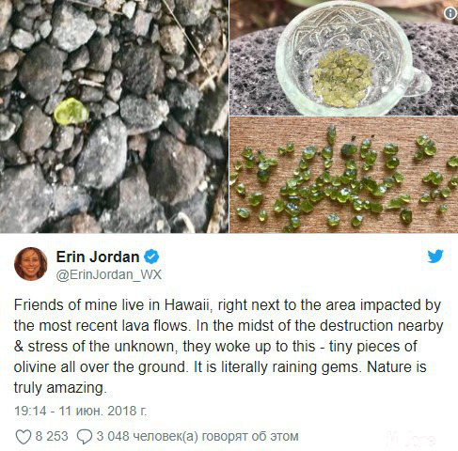Screen dimensions: 458x451
Task: Open the photo of scattered green gems
Action: click(343, 175)
